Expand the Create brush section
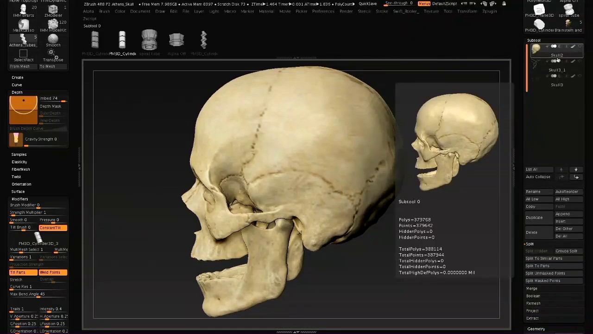 [18, 77]
